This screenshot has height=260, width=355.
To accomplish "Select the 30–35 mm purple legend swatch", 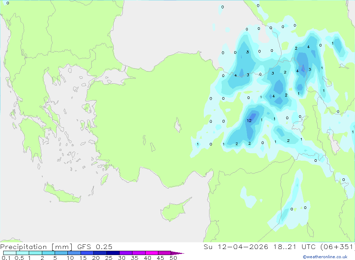I will [x=126, y=253].
